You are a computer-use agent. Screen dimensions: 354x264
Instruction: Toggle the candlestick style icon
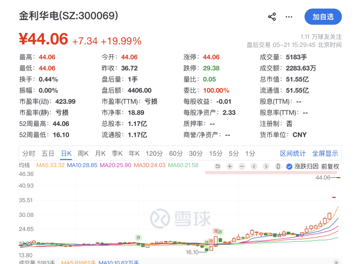pyautogui.click(x=278, y=166)
